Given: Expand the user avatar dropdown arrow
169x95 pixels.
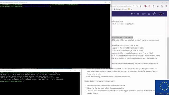Looking at the screenshot, I should (x=163, y=14).
